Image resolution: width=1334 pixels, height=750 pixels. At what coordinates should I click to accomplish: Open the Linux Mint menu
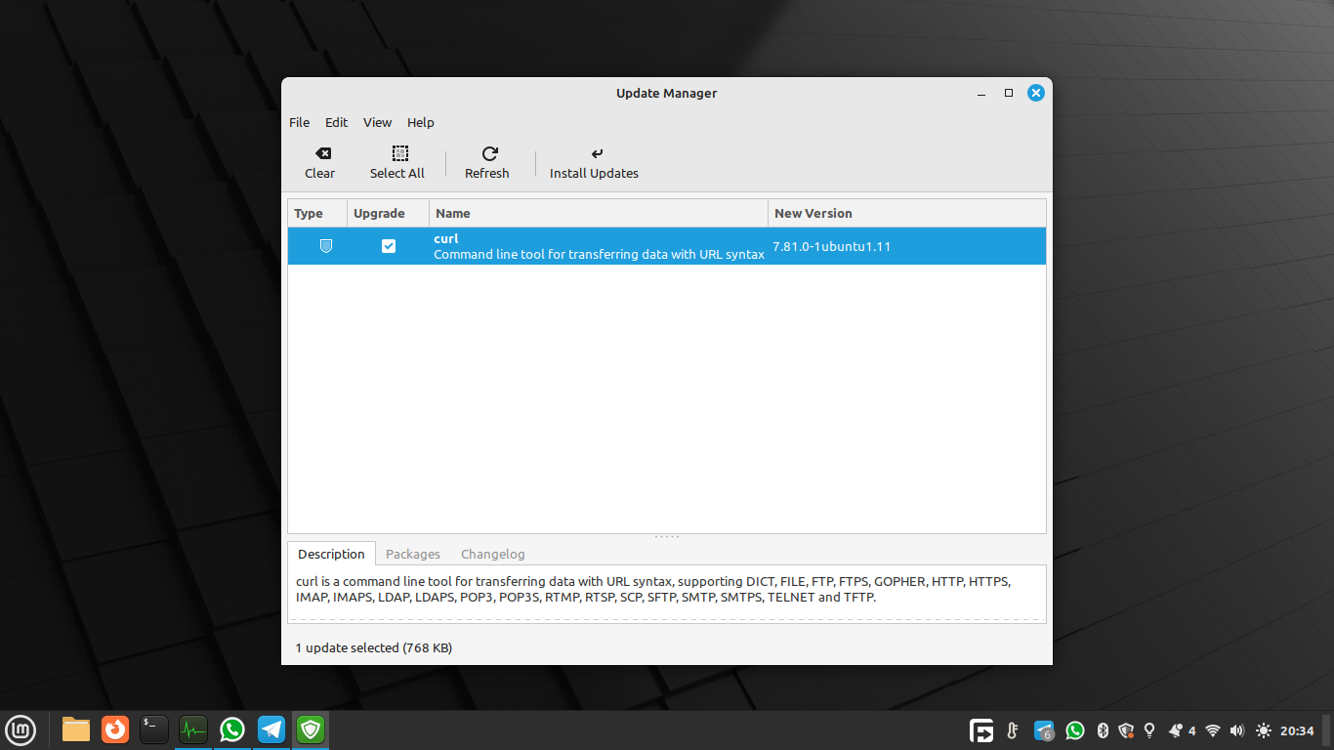tap(21, 729)
